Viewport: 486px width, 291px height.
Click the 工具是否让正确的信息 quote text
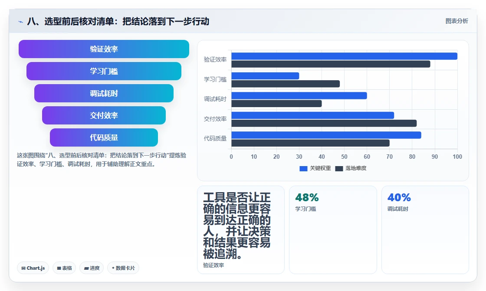[x=237, y=226]
